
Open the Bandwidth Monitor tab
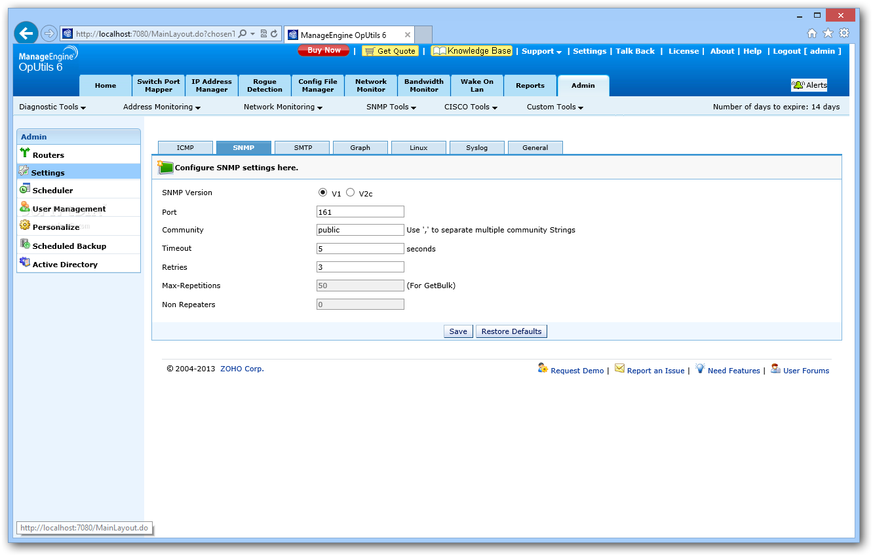pyautogui.click(x=424, y=86)
